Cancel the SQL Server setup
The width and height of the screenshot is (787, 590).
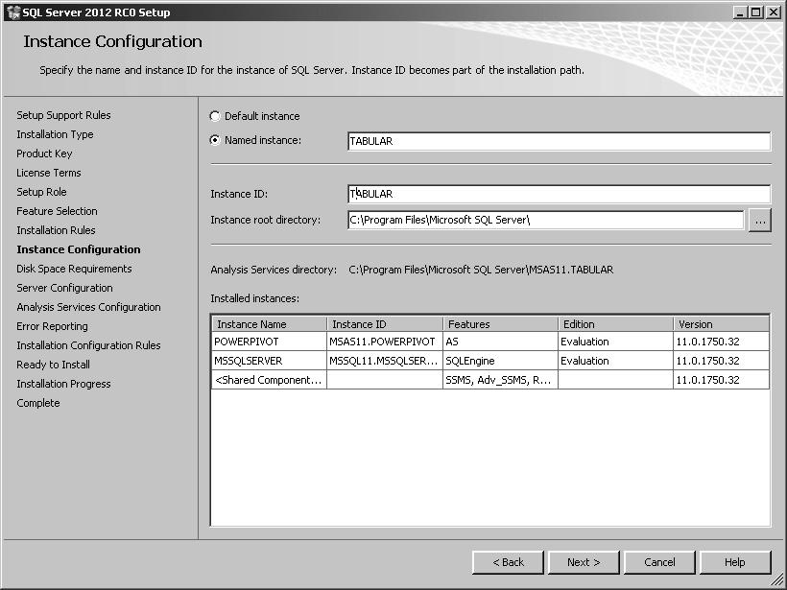659,562
